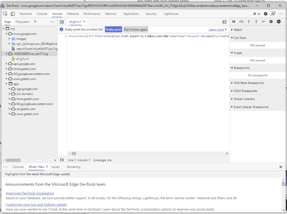The width and height of the screenshot is (287, 214).
Task: Collapse the www.google.com node
Action: 6,34
